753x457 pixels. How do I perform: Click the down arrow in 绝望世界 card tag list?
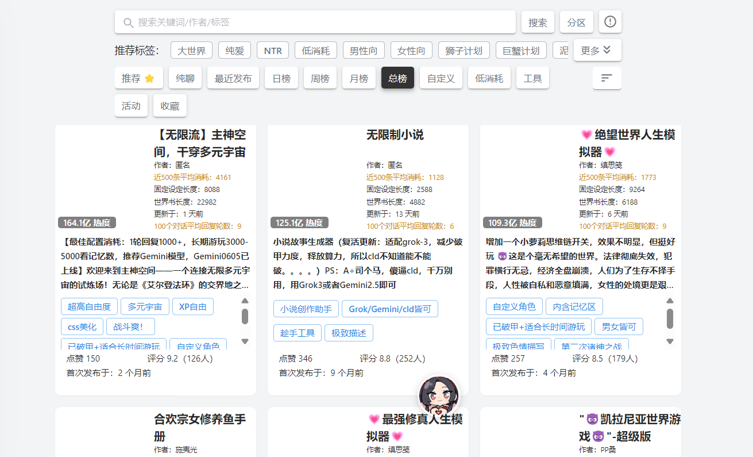click(x=670, y=341)
